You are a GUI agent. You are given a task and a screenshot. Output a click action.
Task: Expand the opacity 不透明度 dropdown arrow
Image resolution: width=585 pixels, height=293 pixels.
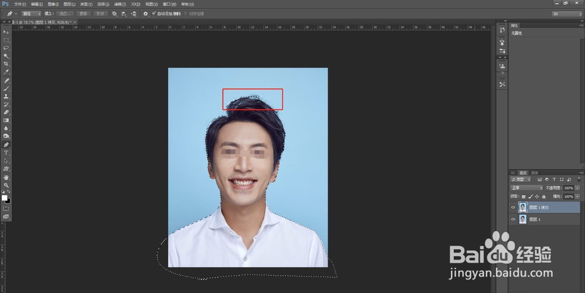577,188
